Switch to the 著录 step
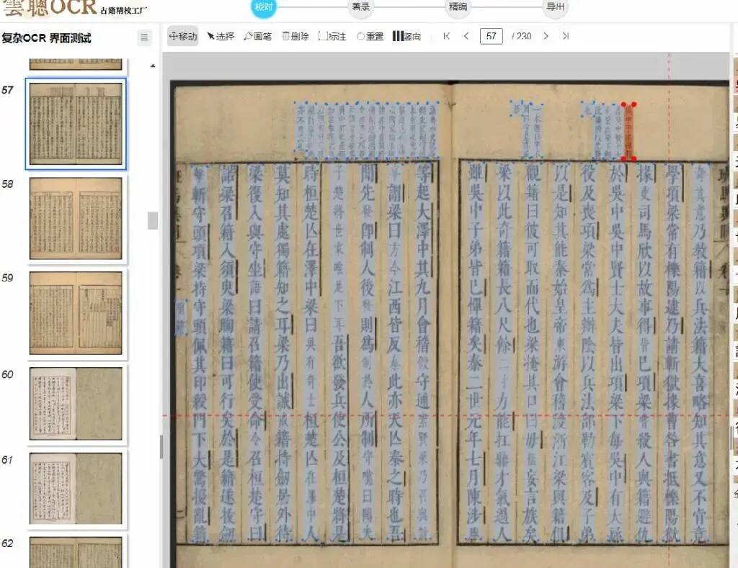 pos(360,6)
